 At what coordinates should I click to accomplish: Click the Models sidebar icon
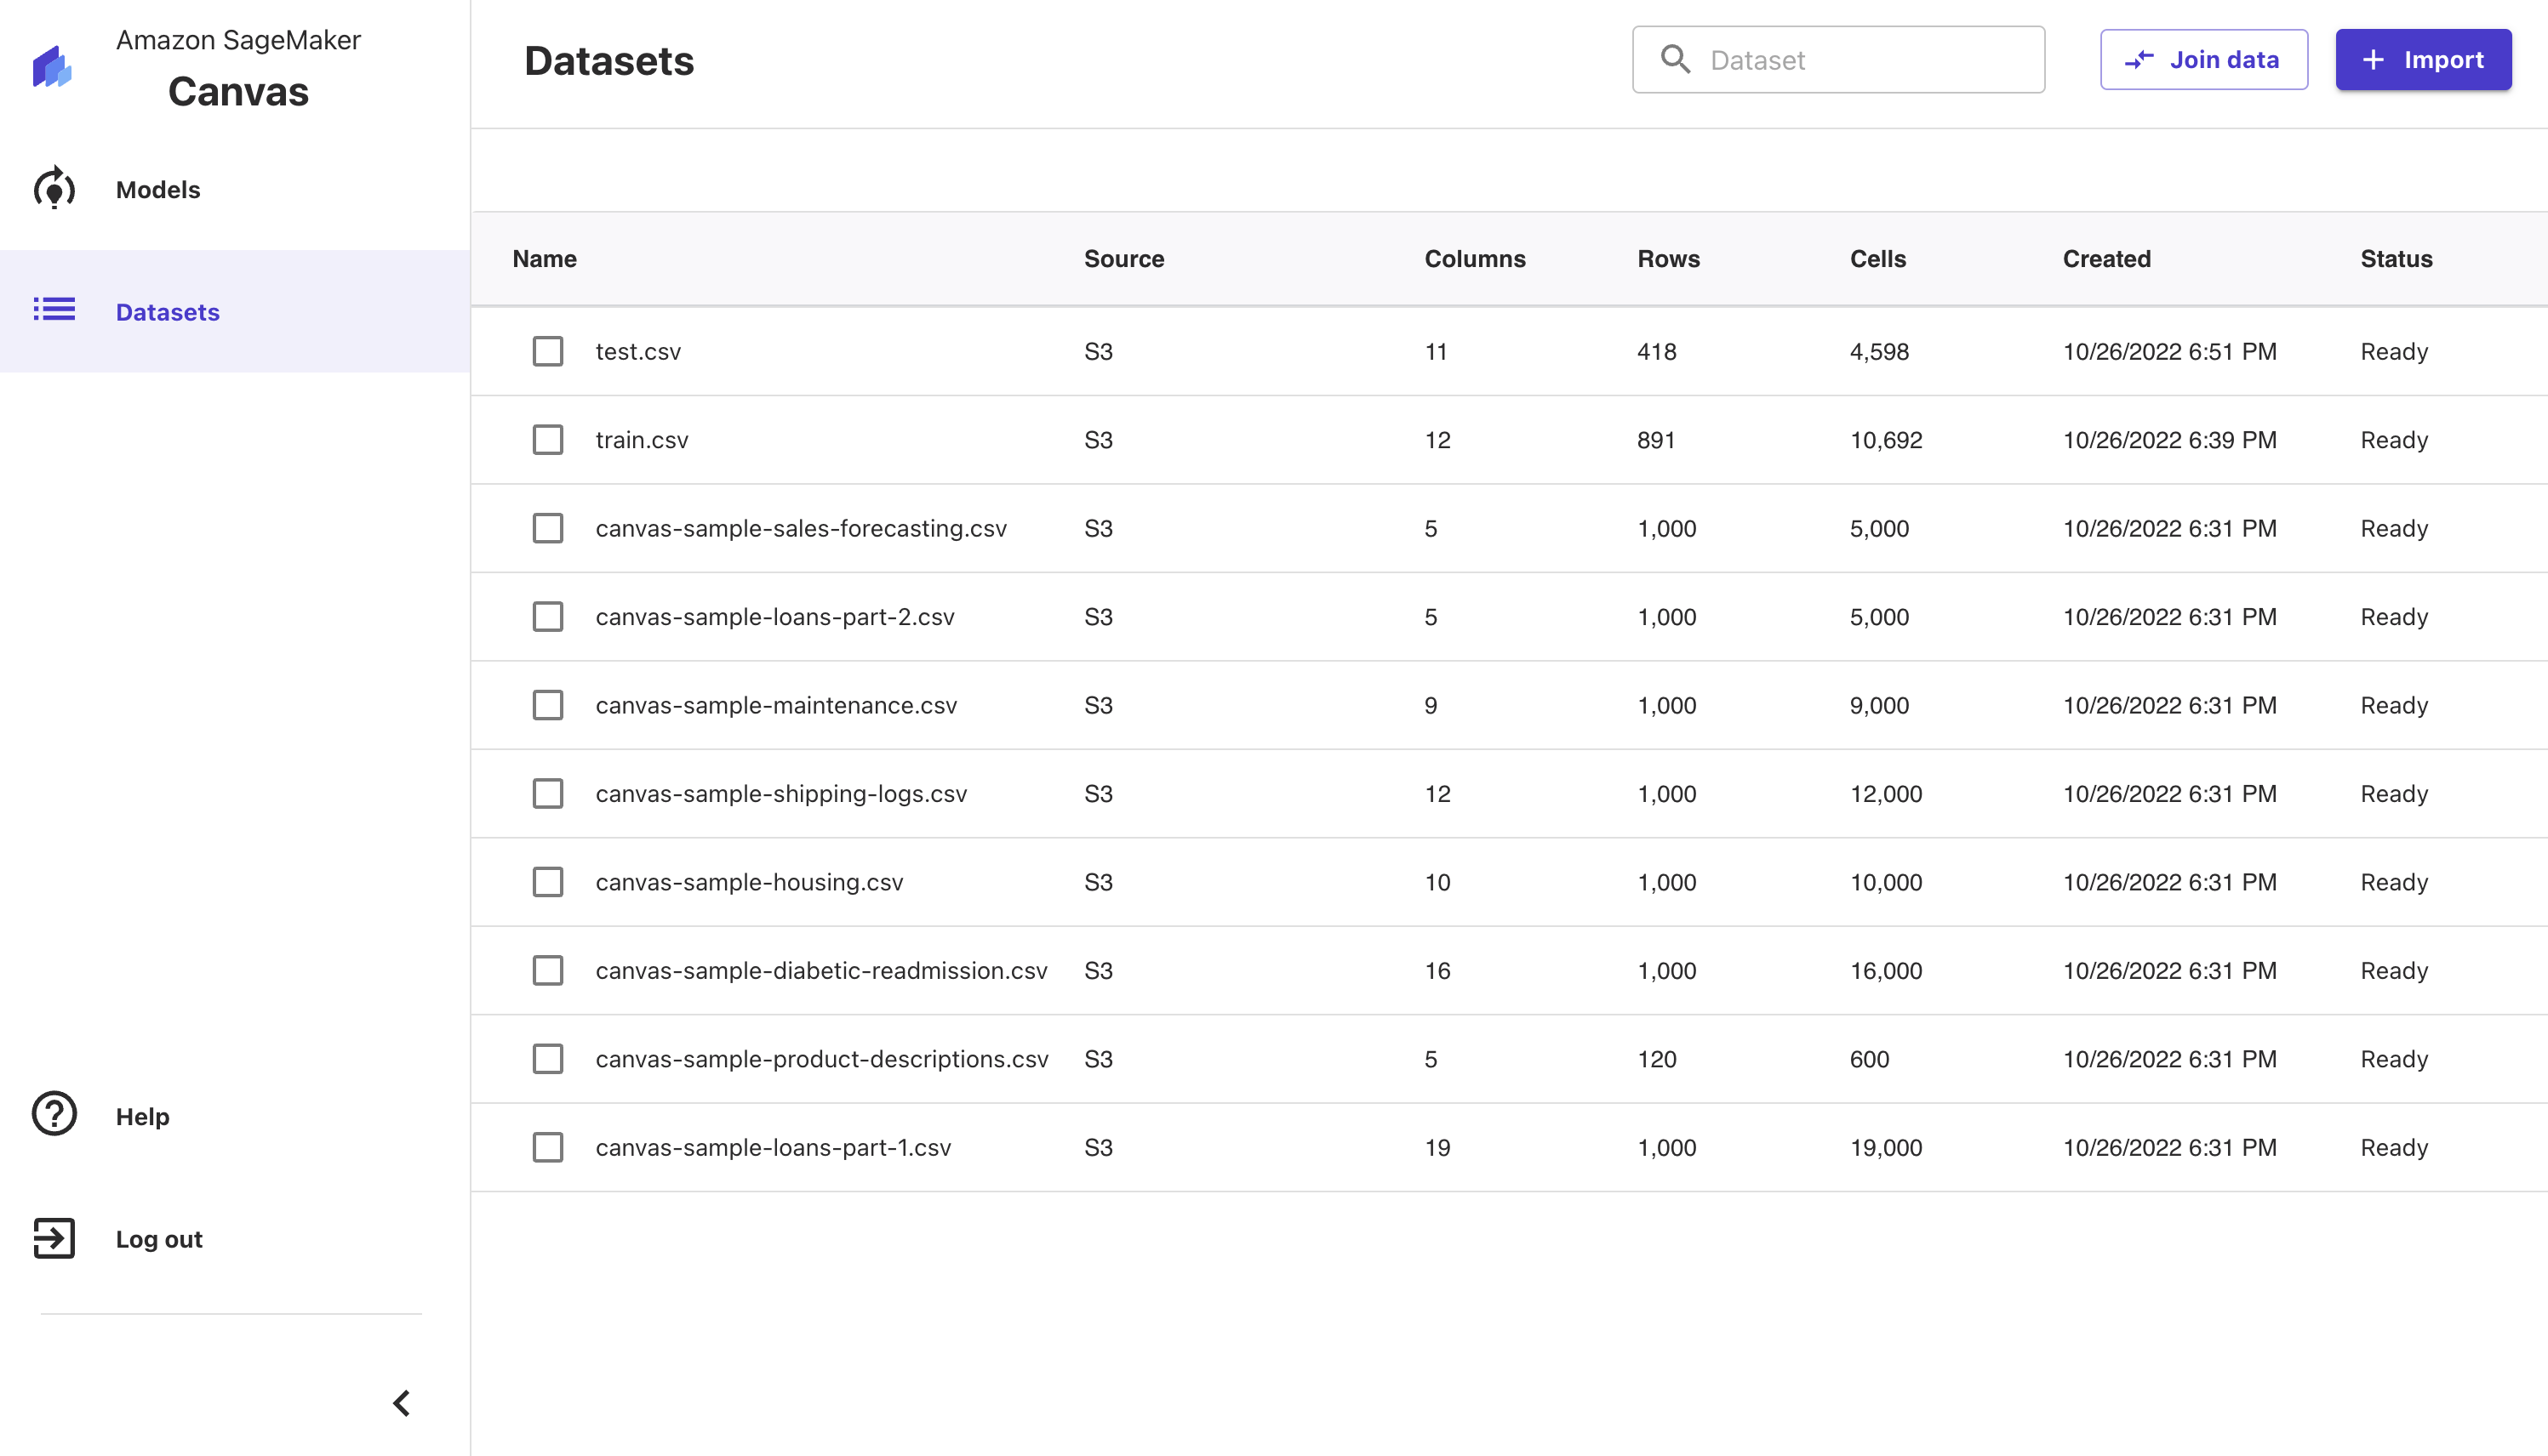pos(54,188)
